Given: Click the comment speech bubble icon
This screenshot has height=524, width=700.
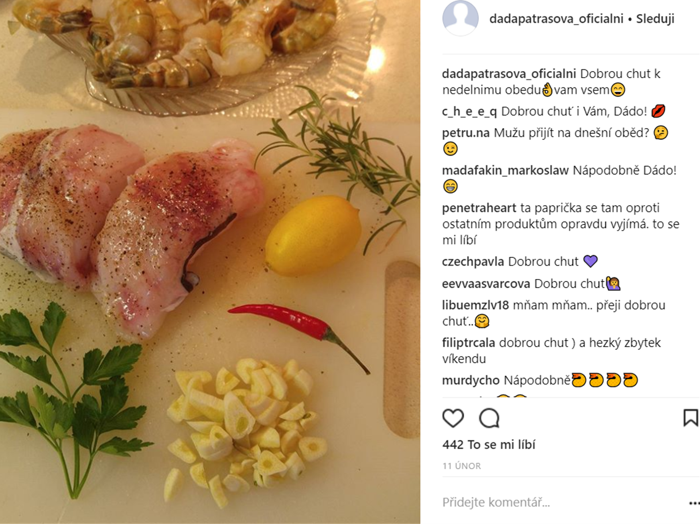Looking at the screenshot, I should pos(489,418).
